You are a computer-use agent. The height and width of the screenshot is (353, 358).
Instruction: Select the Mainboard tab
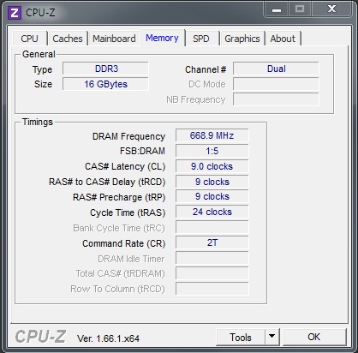click(x=114, y=39)
